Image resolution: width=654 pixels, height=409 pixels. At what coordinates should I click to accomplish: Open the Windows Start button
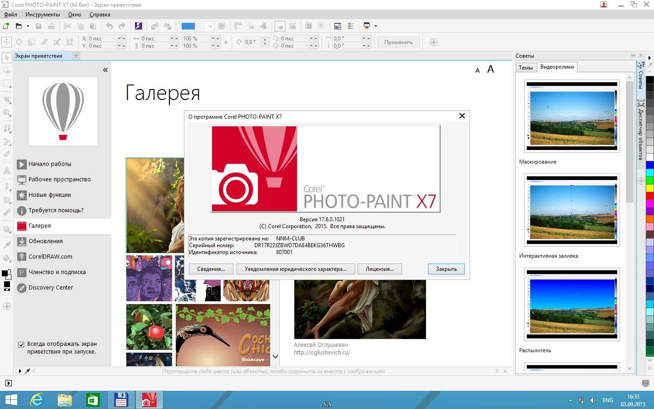pyautogui.click(x=11, y=400)
